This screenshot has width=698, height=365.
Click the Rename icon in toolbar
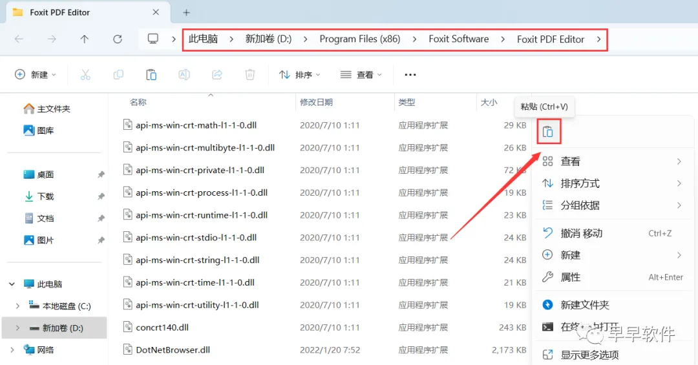coord(184,74)
